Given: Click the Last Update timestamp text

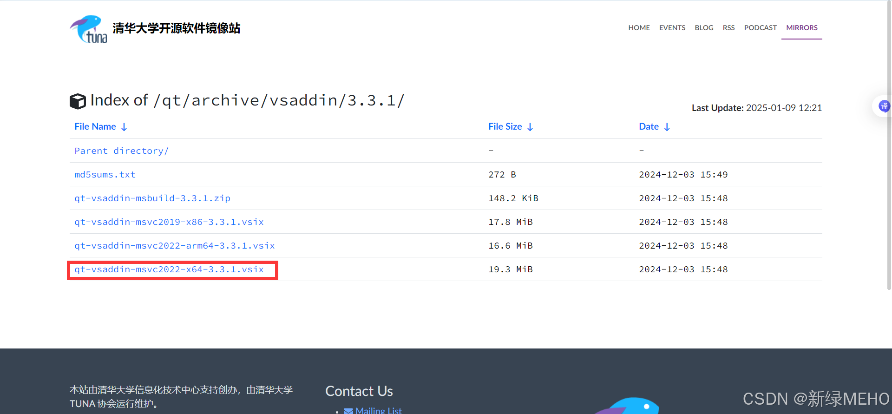Looking at the screenshot, I should 757,108.
